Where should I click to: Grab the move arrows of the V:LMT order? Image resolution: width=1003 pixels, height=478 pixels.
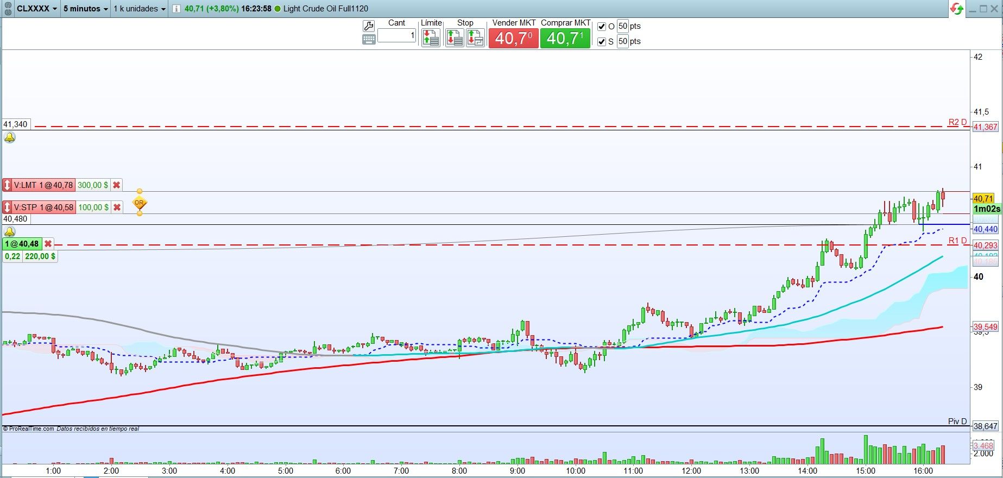(x=7, y=185)
